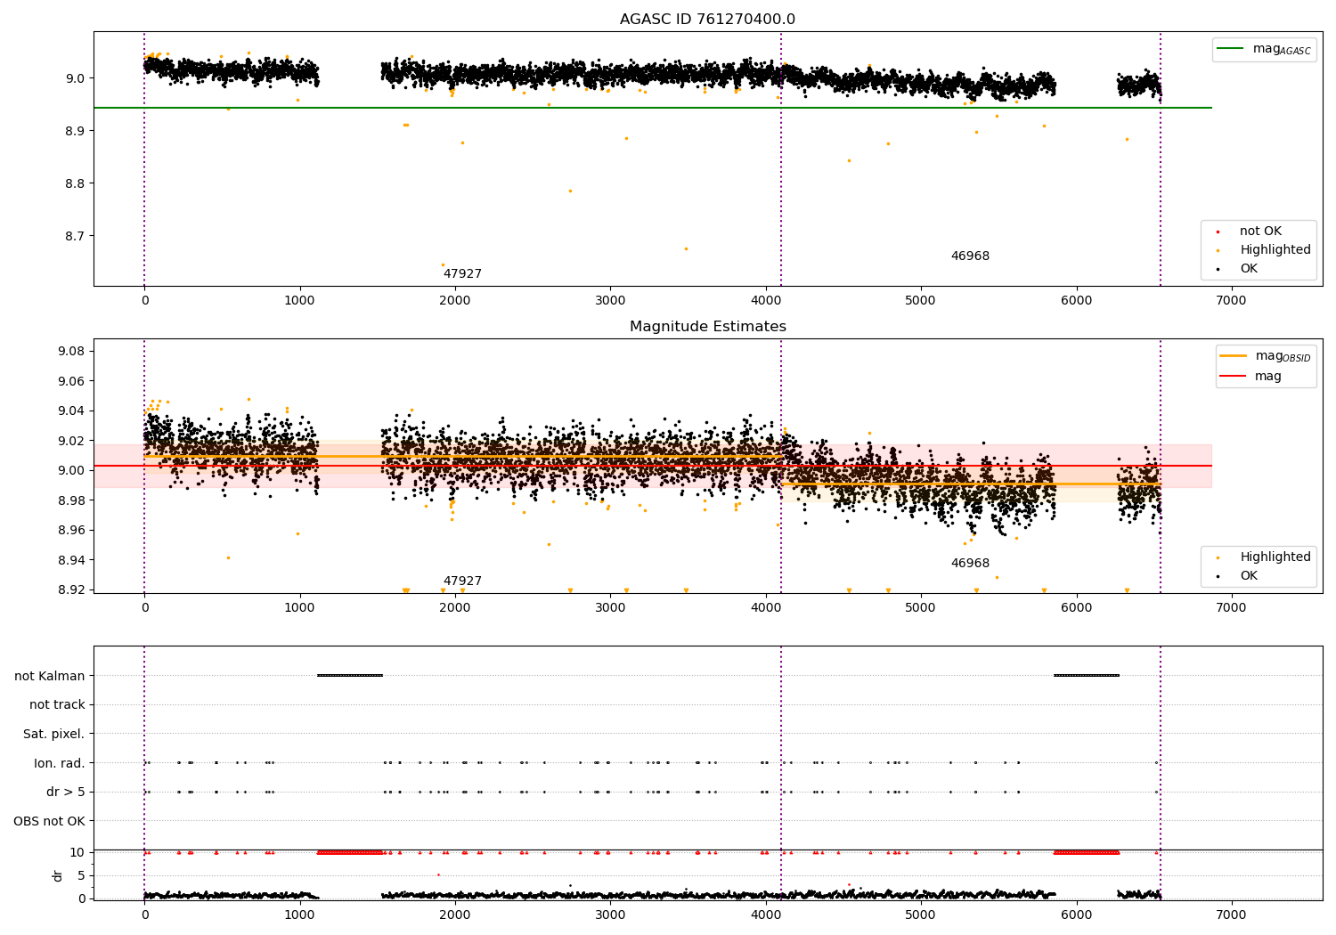Click the orange outlier near 8.68 at 3500
1336x935 pixels.
click(686, 248)
